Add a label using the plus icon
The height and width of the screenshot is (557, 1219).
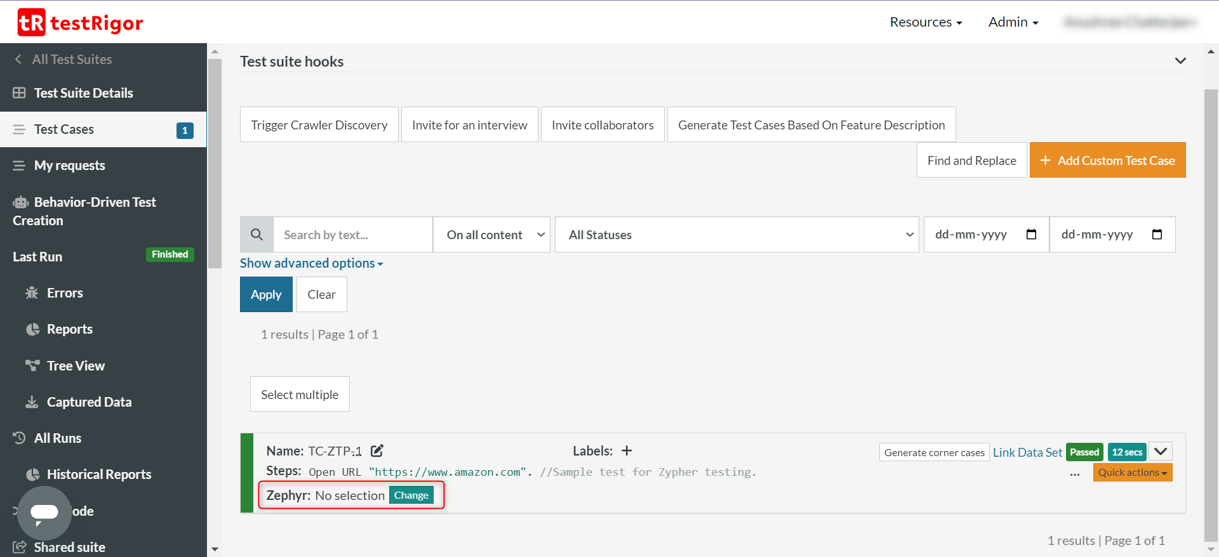pos(627,451)
